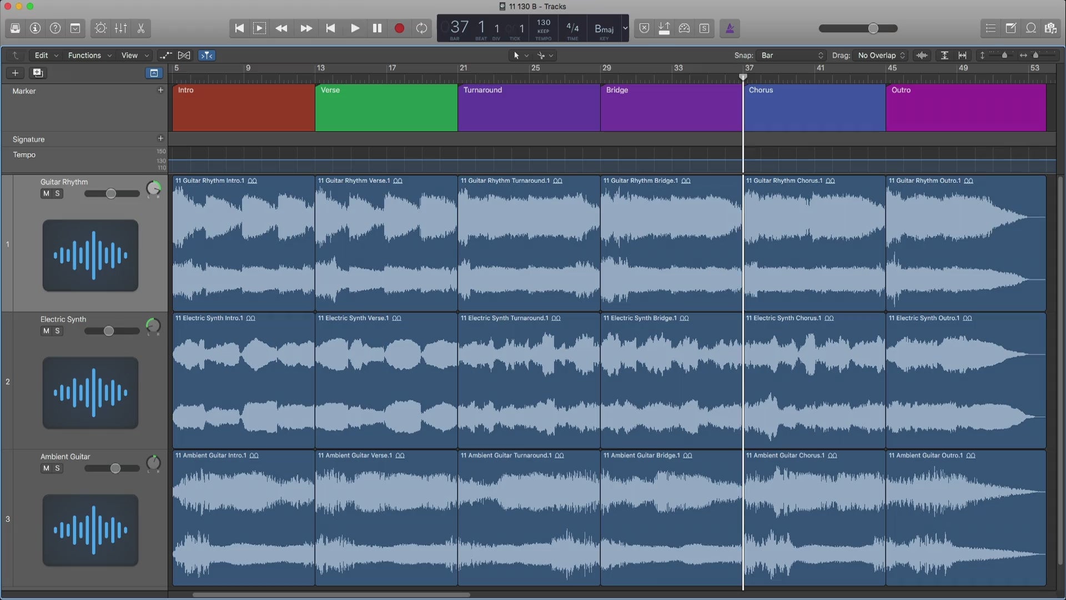Image resolution: width=1066 pixels, height=600 pixels.
Task: Click the Add Track plus button
Action: coord(15,73)
